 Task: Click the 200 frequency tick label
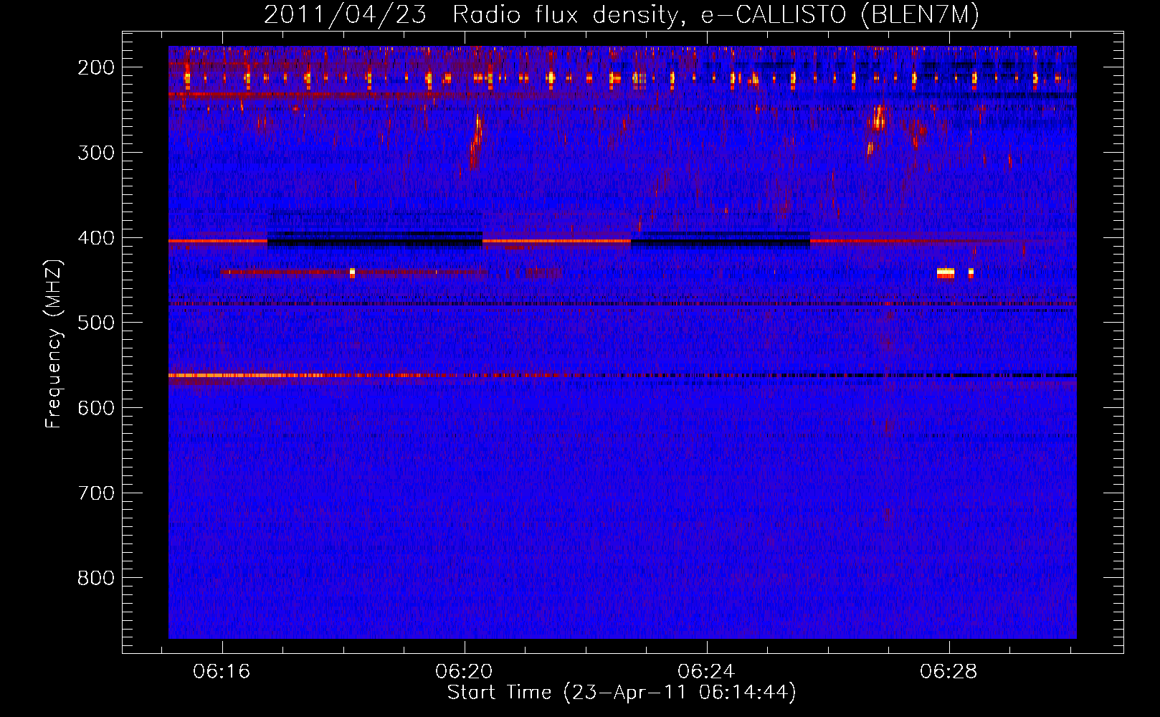tap(96, 67)
